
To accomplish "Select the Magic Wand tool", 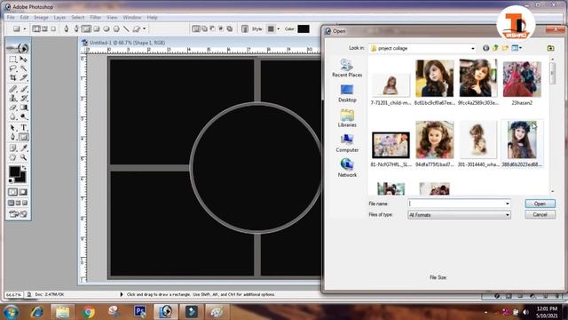I will coord(24,68).
